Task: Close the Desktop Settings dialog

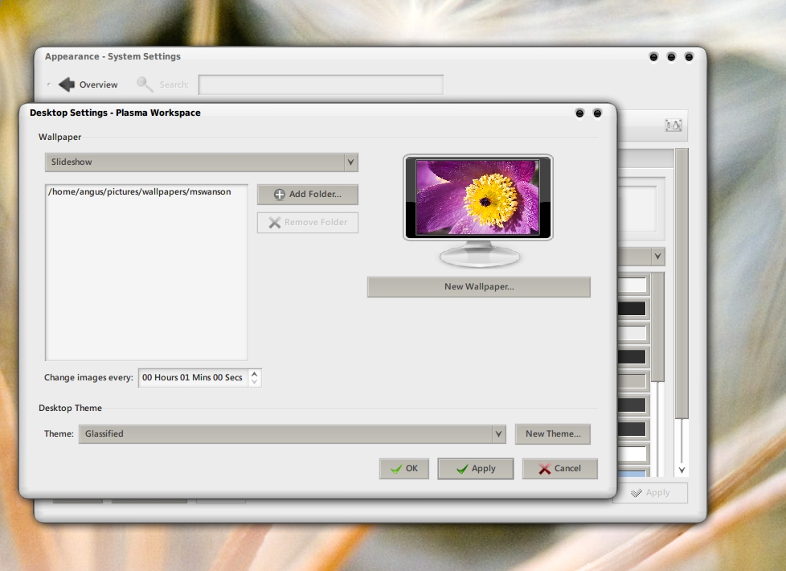Action: click(597, 113)
